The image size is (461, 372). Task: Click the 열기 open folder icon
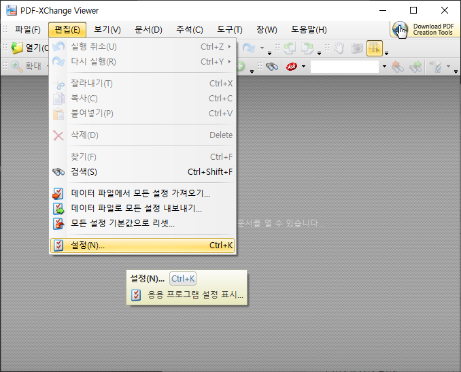pyautogui.click(x=17, y=48)
